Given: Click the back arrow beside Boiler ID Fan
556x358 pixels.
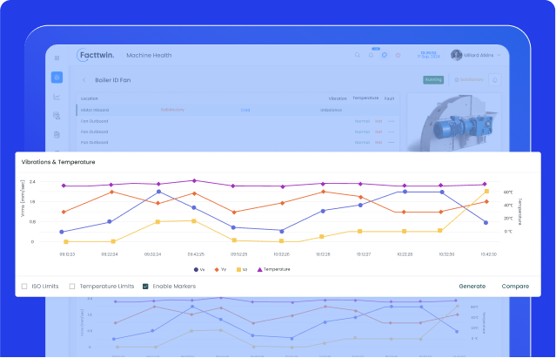Looking at the screenshot, I should [84, 80].
